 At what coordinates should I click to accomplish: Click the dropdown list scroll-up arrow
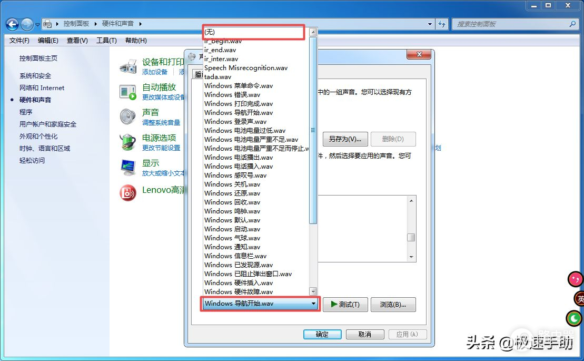coord(313,32)
